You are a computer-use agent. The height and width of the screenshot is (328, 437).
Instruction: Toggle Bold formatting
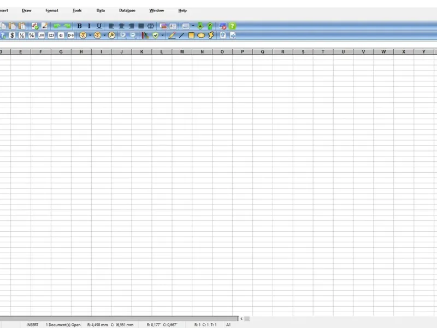click(79, 26)
